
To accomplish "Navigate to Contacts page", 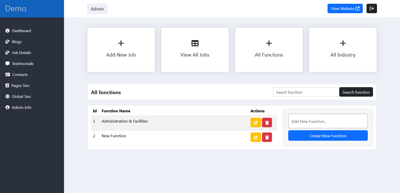I will [20, 75].
